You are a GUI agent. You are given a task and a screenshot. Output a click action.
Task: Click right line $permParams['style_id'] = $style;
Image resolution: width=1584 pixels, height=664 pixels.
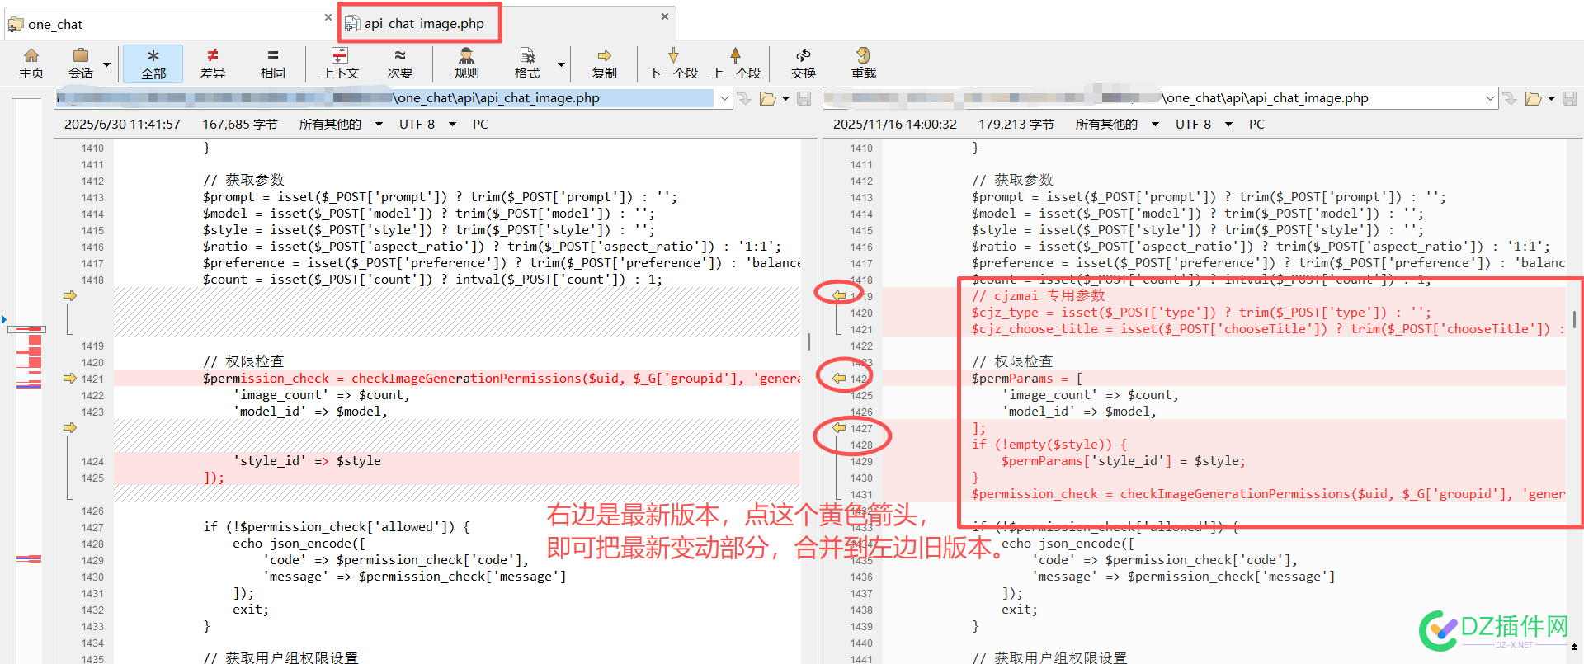click(x=1124, y=460)
